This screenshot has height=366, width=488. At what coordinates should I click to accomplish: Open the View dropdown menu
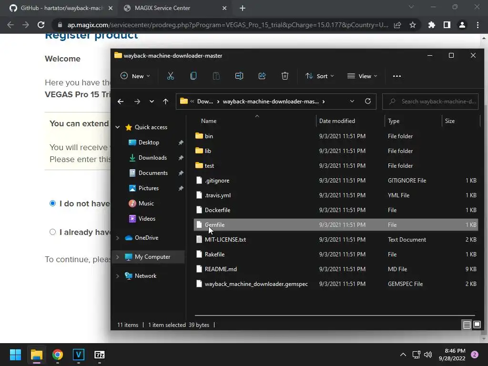pos(362,76)
